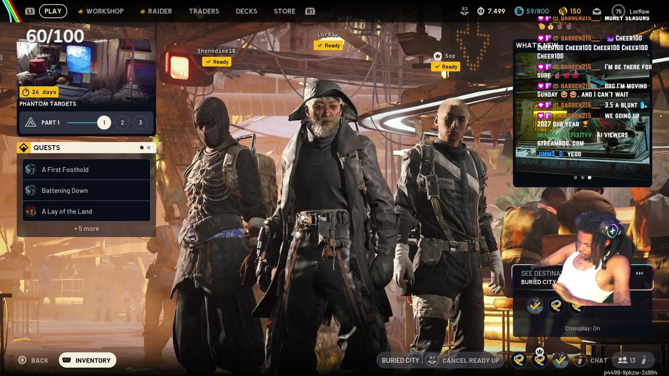Open the INVENTORY button
The image size is (669, 376).
[x=87, y=360]
